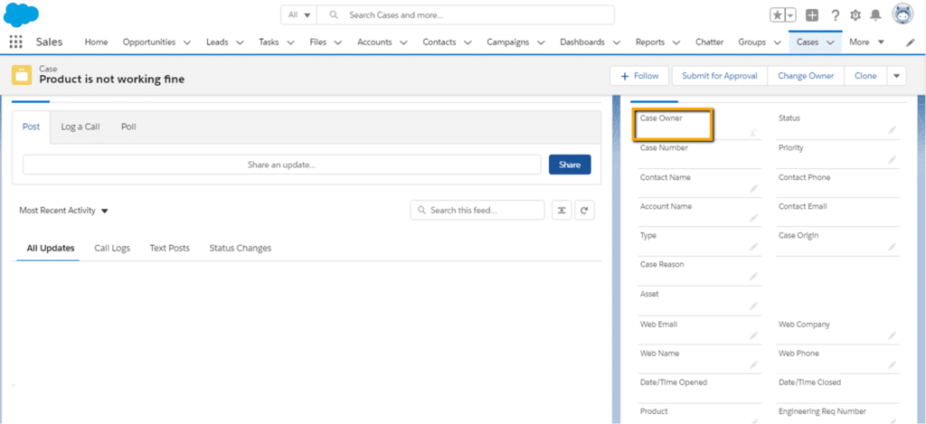Screen dimensions: 926x424
Task: Open the App Launcher grid icon
Action: (x=15, y=42)
